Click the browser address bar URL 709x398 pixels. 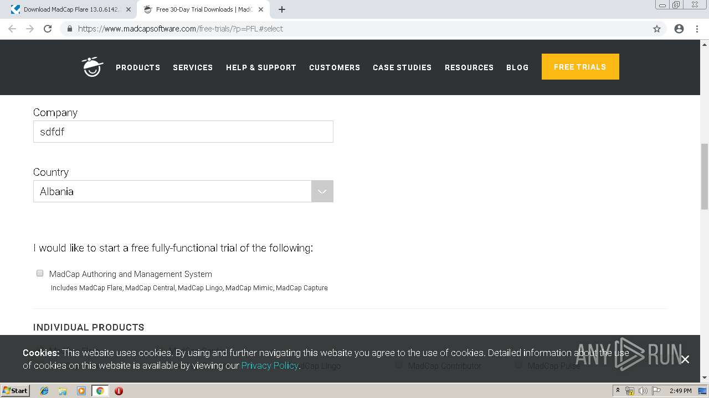181,29
